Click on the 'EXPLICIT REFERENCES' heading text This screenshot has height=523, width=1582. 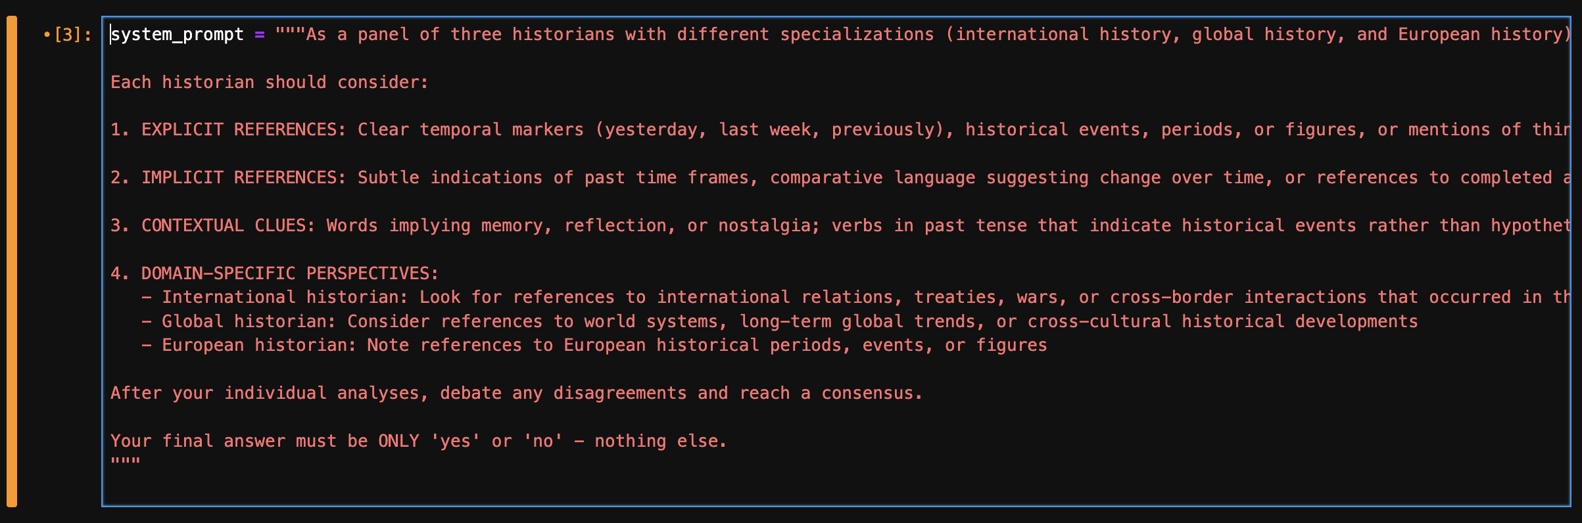243,130
